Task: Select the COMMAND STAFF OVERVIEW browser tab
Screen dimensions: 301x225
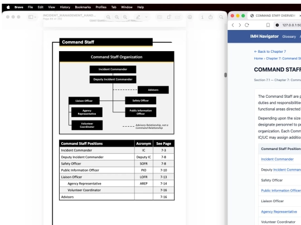Action: tap(274, 16)
